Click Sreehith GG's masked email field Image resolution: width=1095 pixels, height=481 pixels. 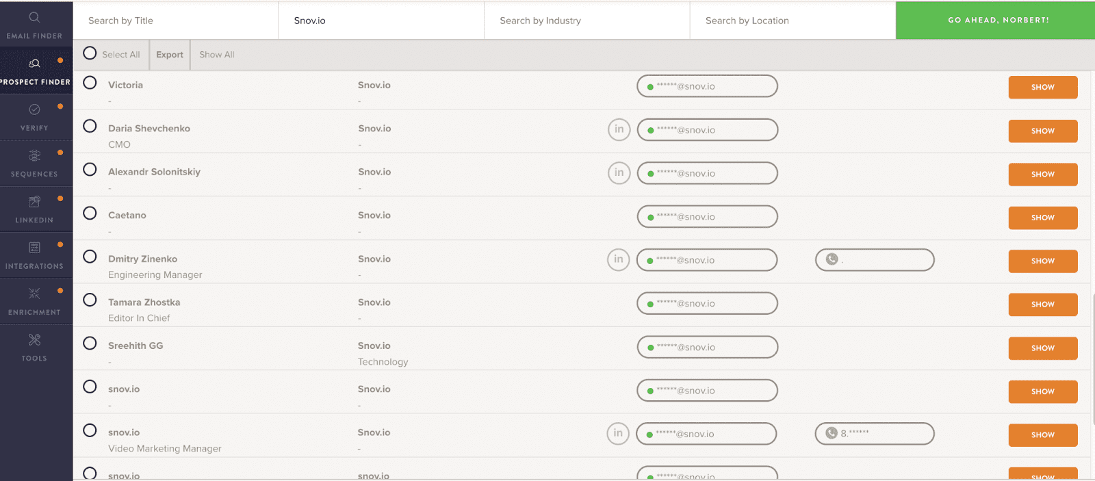(x=707, y=347)
